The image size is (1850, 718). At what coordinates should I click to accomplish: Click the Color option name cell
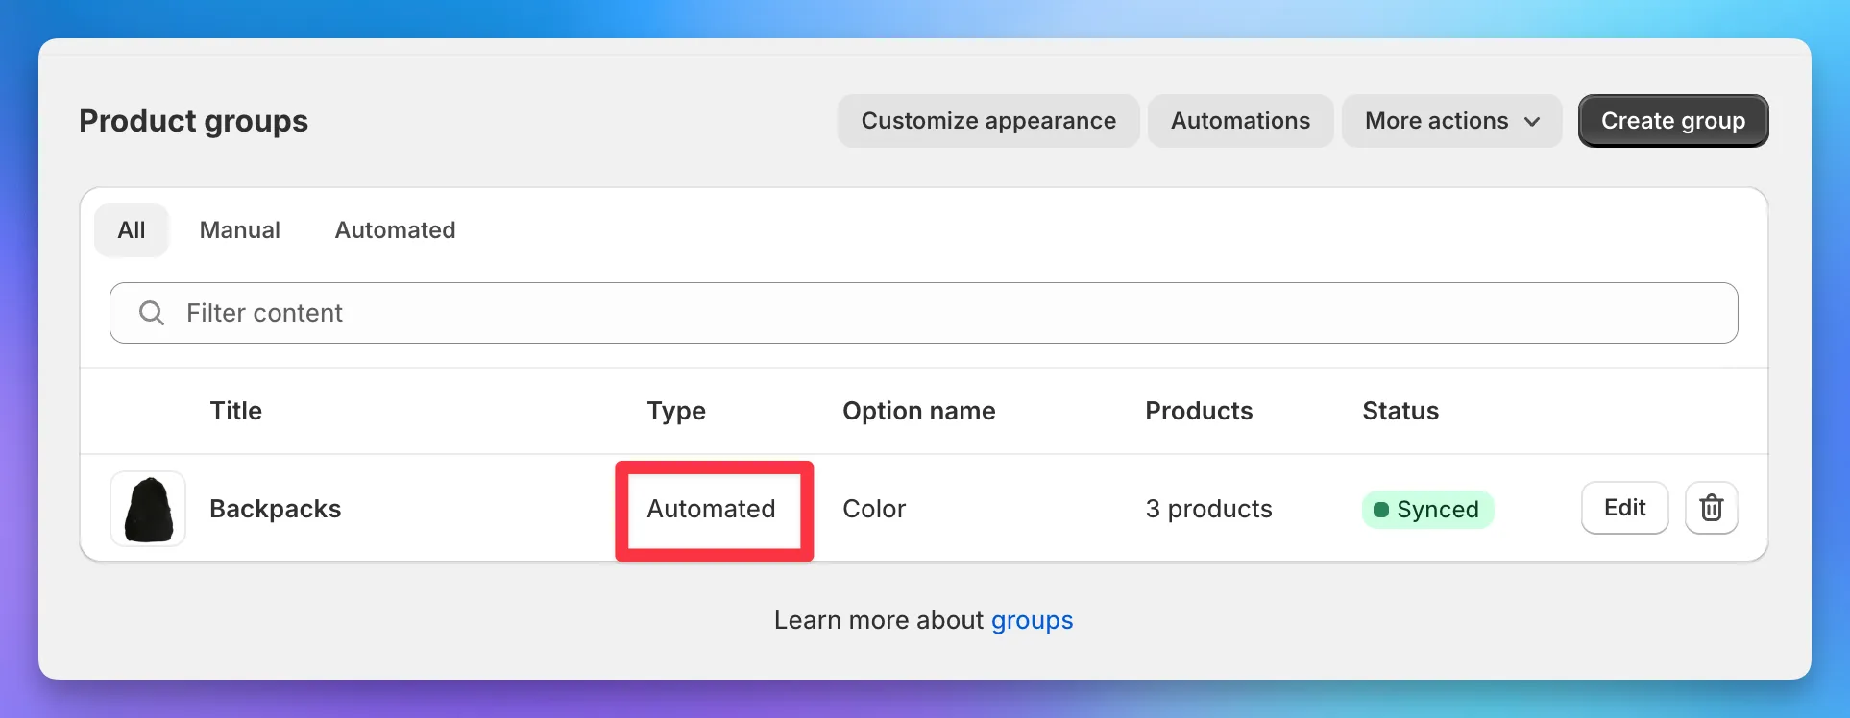pyautogui.click(x=874, y=509)
